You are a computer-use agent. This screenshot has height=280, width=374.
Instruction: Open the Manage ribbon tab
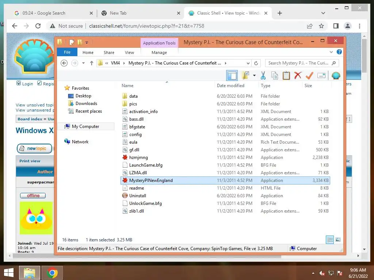click(159, 52)
